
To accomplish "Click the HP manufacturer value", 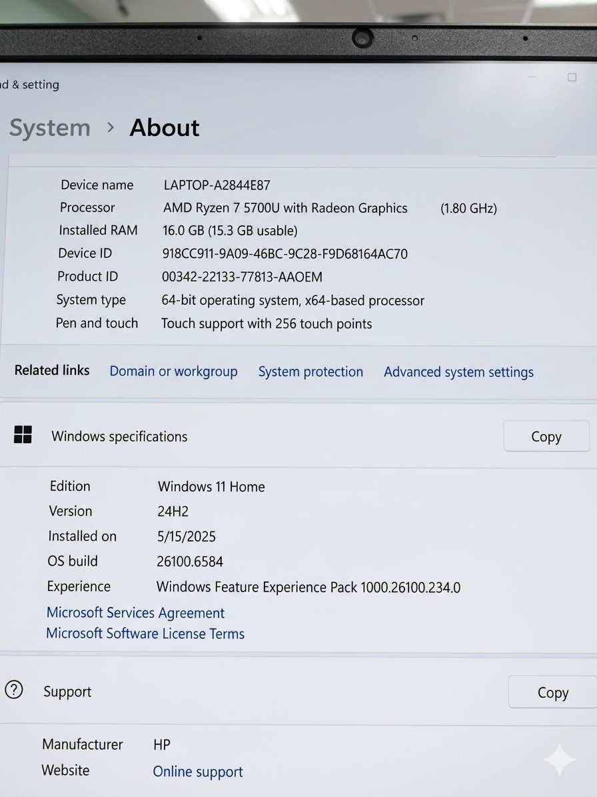I will click(162, 745).
